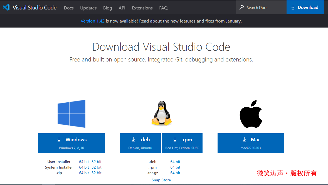
Task: Click the Visual Studio Code title text
Action: 34,8
